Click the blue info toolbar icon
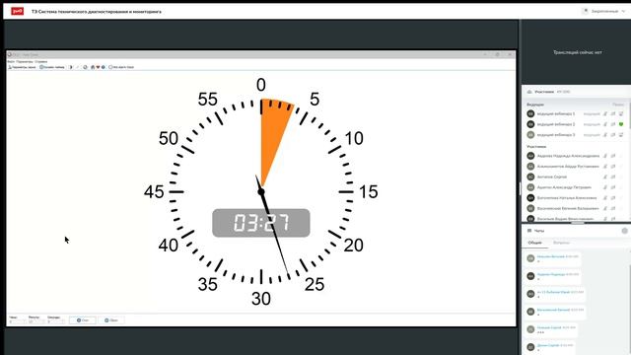 click(103, 67)
